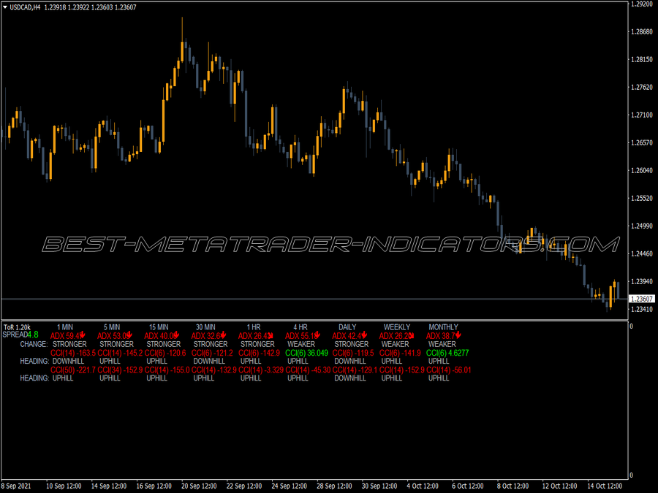Click the 14 Oct 12:00 time axis label
The image size is (658, 493).
click(605, 486)
